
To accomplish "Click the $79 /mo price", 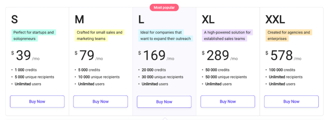I will point(89,56).
